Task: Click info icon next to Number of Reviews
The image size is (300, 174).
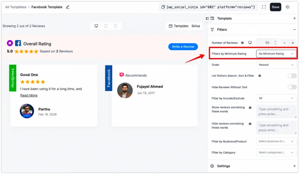Action: pos(243,43)
